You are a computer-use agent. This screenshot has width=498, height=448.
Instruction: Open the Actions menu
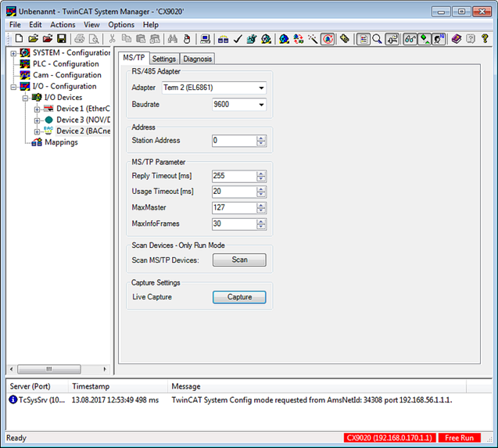click(x=63, y=24)
